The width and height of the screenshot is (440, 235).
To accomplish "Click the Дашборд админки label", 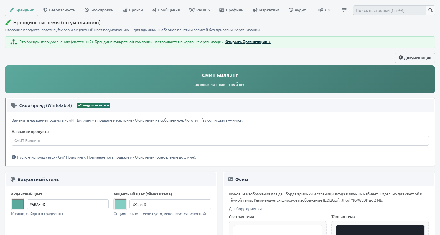I will tap(245, 209).
